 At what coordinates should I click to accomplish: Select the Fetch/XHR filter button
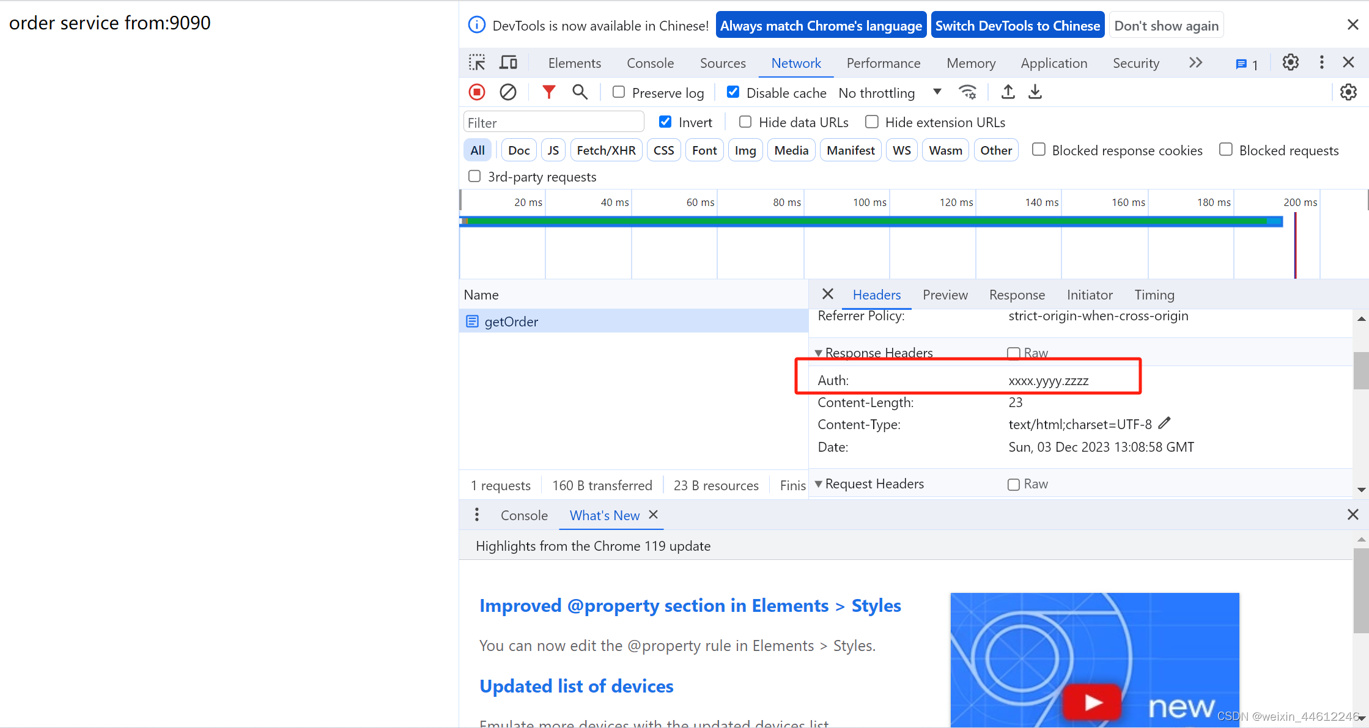(x=604, y=150)
